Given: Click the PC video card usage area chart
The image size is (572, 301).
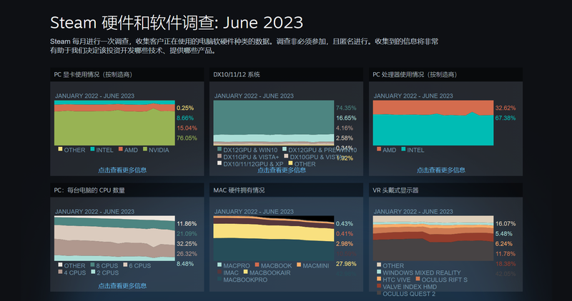Looking at the screenshot, I should click(114, 123).
